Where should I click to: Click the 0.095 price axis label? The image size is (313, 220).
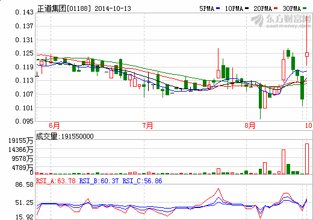tap(24, 121)
